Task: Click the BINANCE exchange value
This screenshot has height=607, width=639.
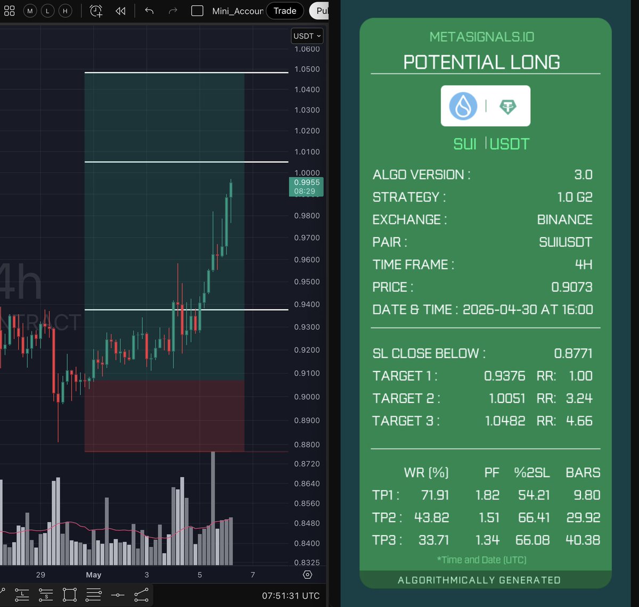Action: 565,220
